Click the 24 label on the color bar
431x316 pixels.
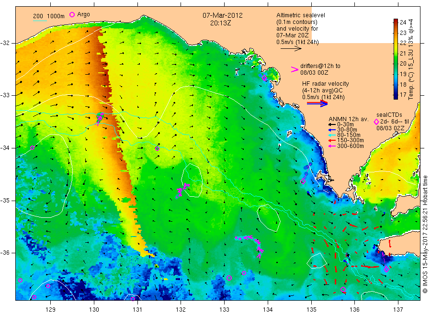(403, 22)
